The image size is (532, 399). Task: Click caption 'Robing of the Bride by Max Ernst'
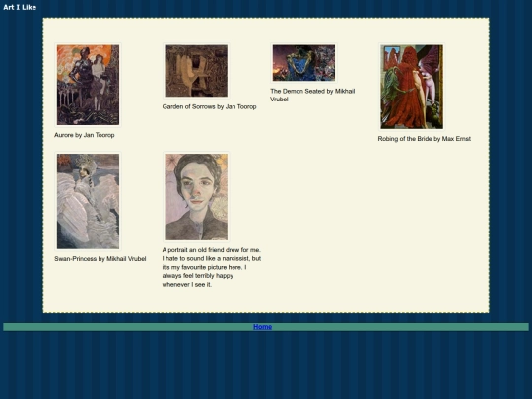tap(425, 139)
